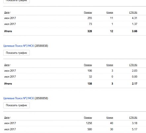
Task: Sort the №2 МСК table by Показы
Action: pos(88,118)
